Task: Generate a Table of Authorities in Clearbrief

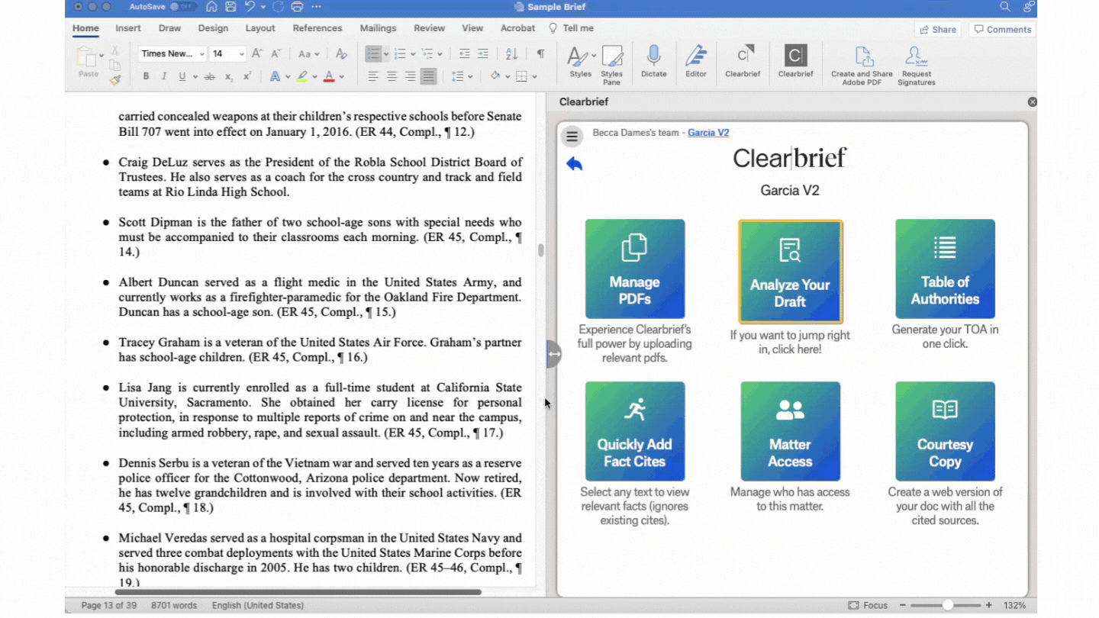Action: click(x=945, y=269)
